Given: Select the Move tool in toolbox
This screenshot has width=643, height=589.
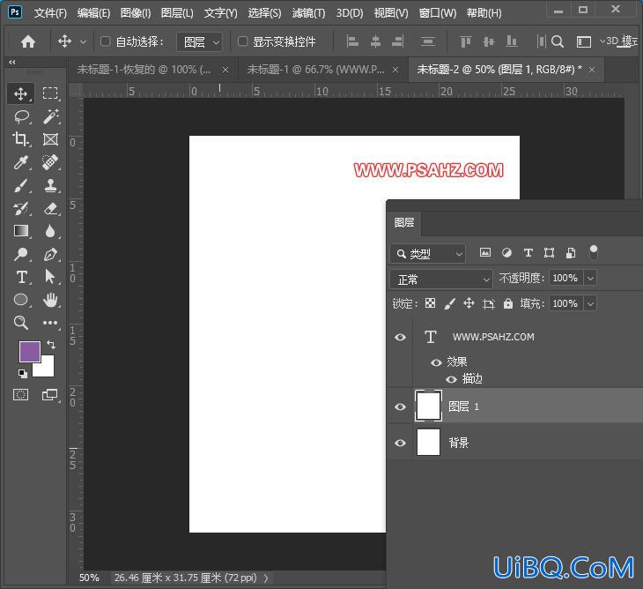Looking at the screenshot, I should pos(20,93).
